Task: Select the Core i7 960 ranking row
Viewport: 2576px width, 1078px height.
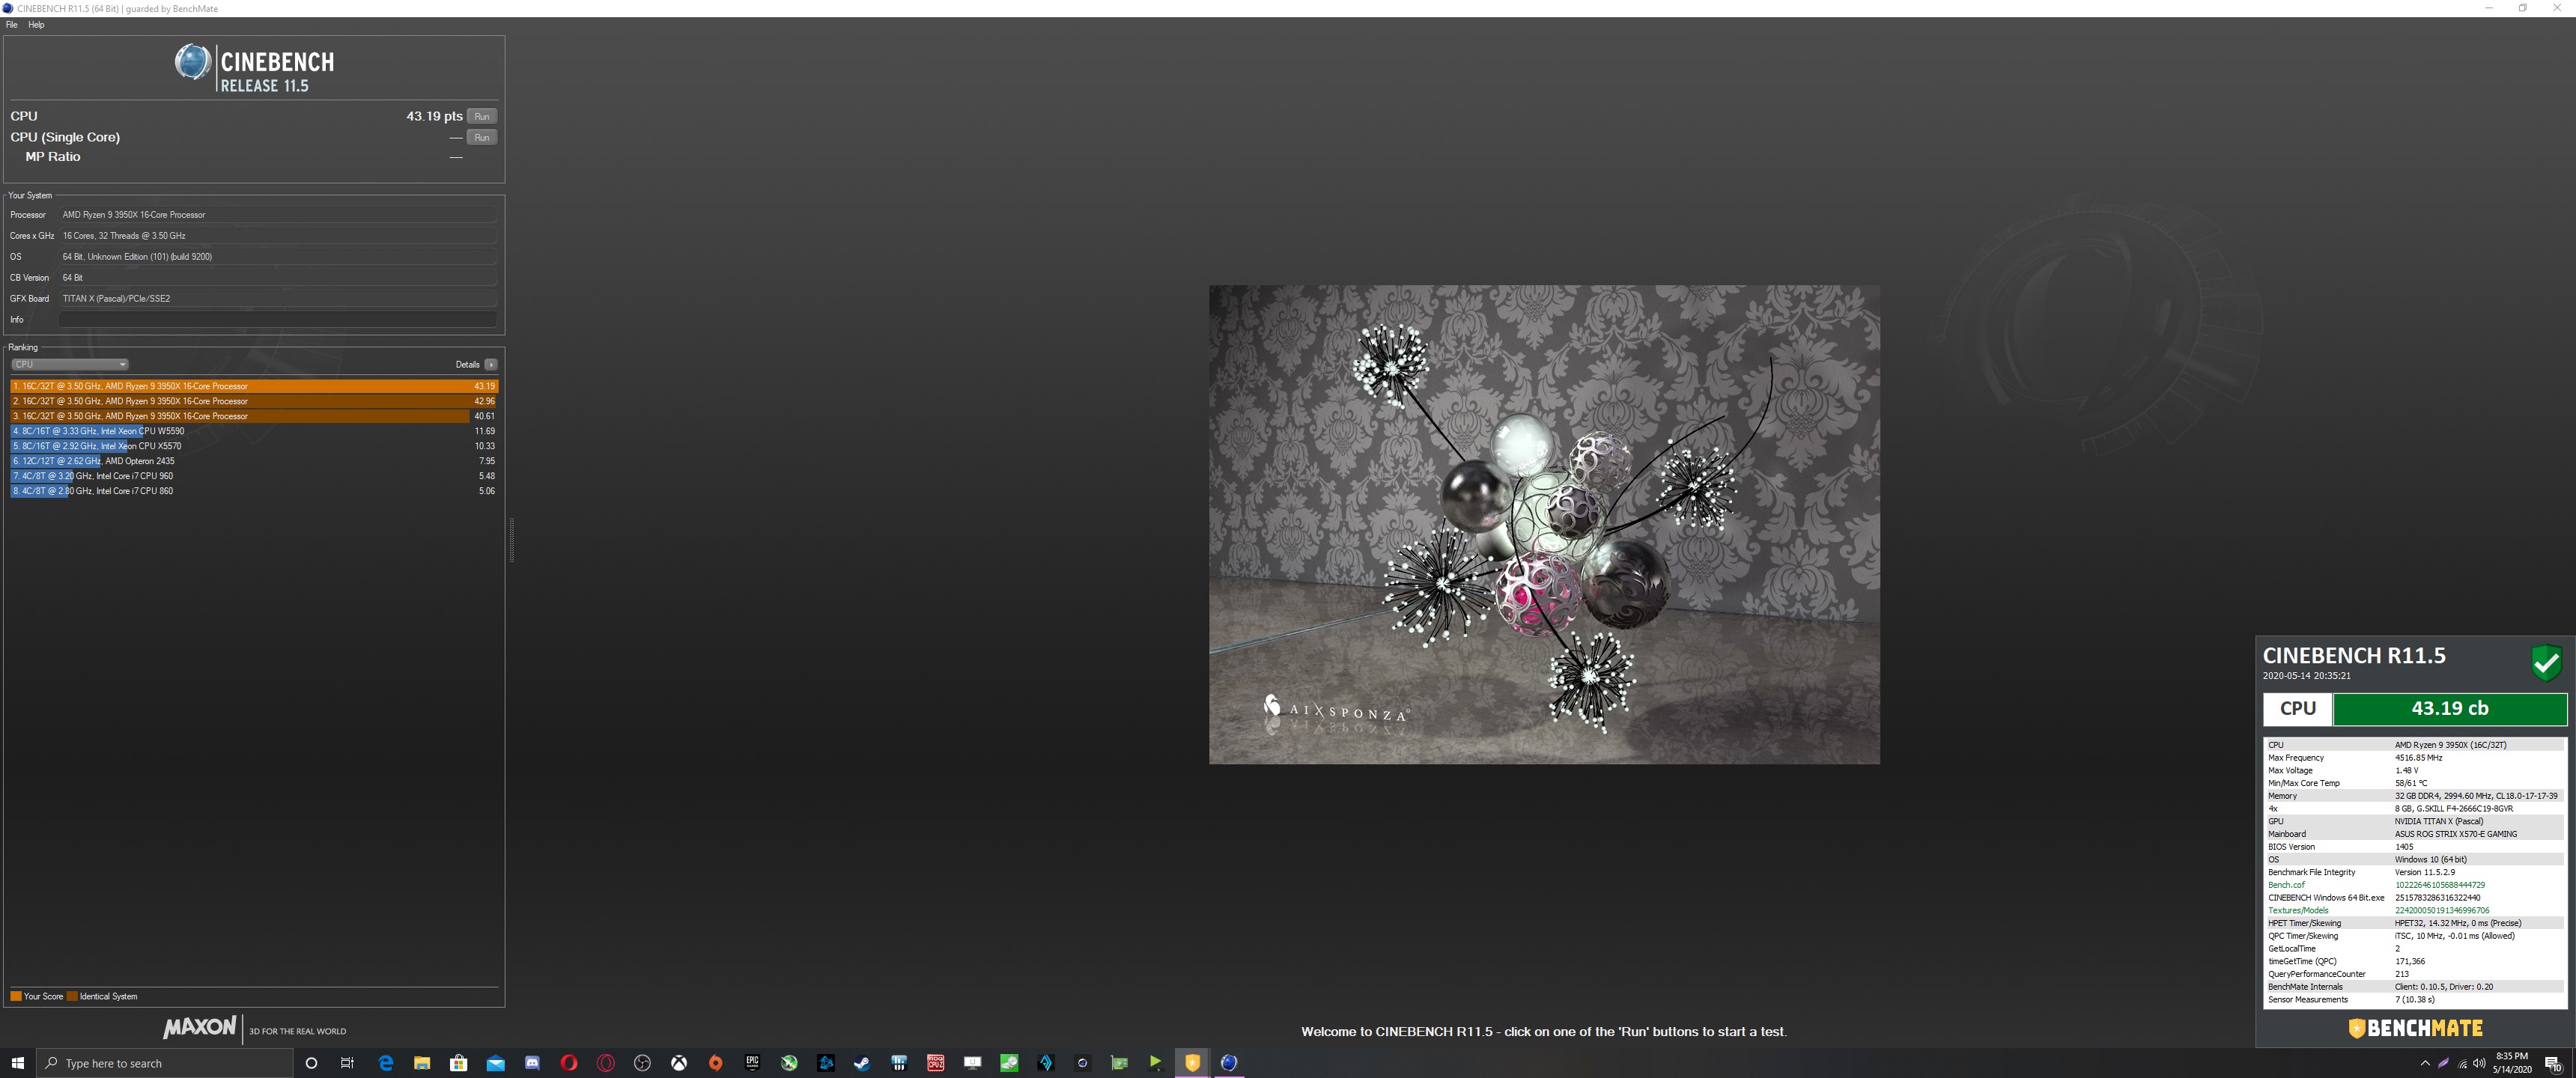Action: tap(253, 476)
